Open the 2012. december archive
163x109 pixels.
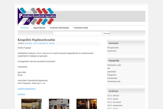click(114, 102)
